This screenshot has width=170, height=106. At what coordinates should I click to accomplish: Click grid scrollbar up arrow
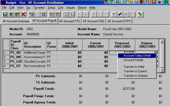point(162,41)
